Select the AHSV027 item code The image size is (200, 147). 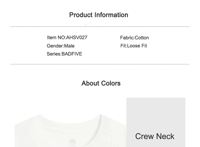click(x=77, y=37)
